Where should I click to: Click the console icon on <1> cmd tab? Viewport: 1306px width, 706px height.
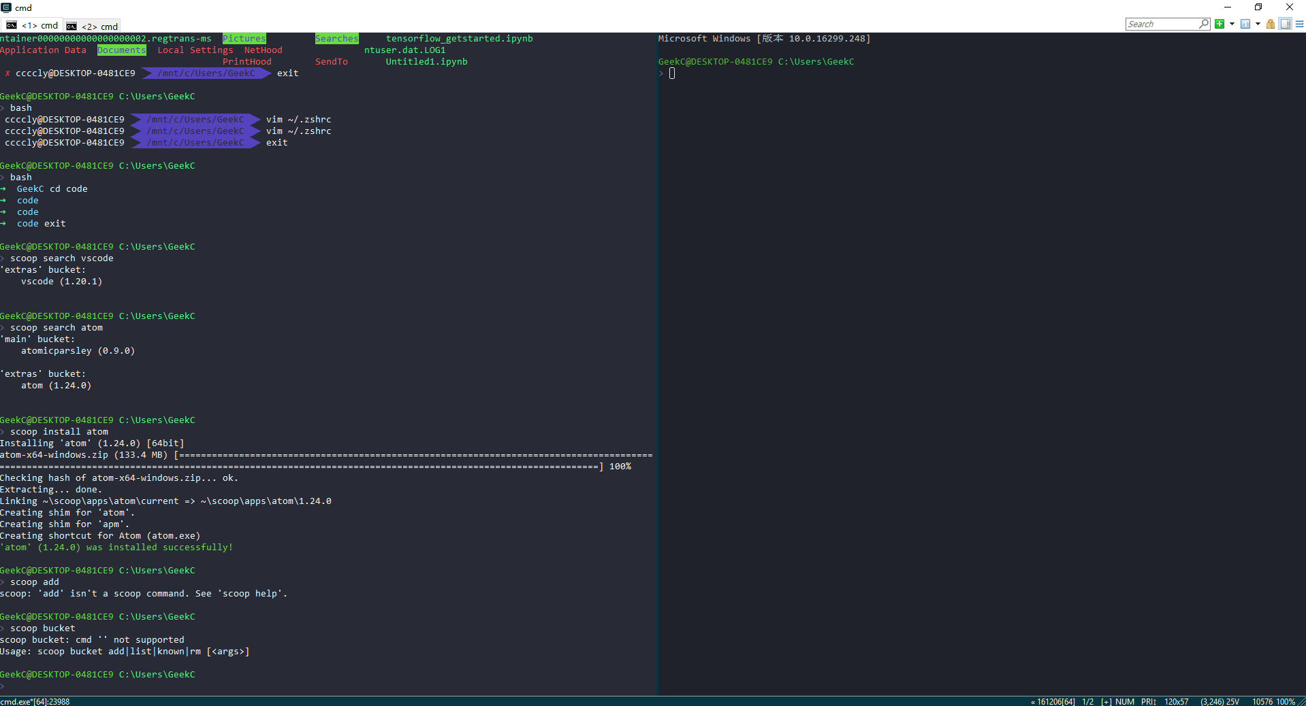click(x=12, y=26)
